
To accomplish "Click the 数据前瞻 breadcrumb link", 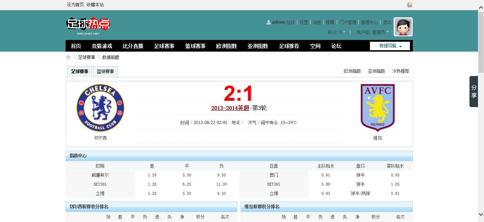I will click(x=111, y=57).
